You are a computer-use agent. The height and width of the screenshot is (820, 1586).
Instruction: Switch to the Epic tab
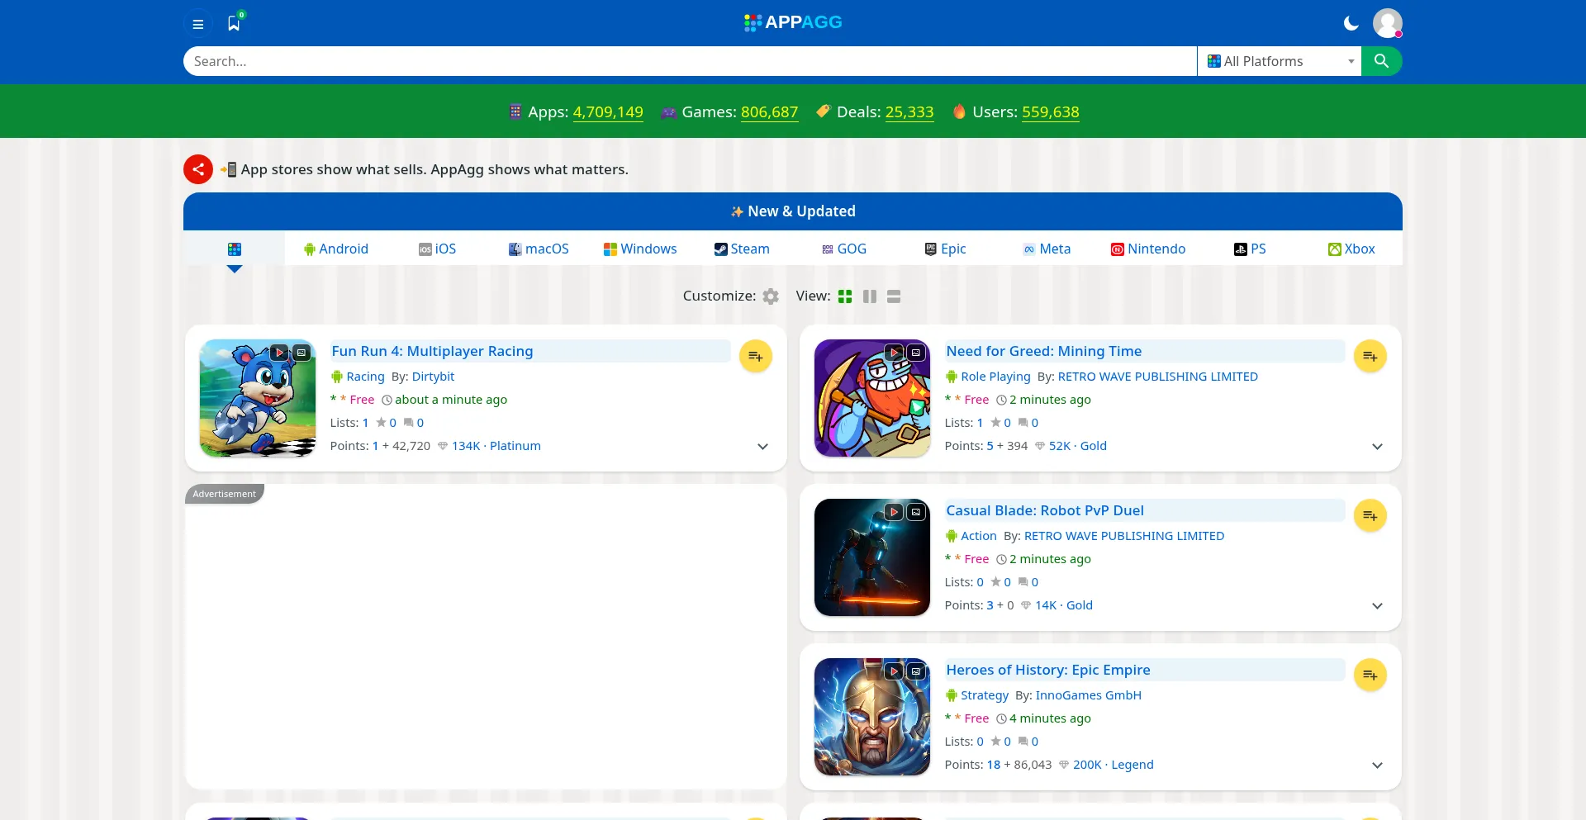click(x=945, y=249)
